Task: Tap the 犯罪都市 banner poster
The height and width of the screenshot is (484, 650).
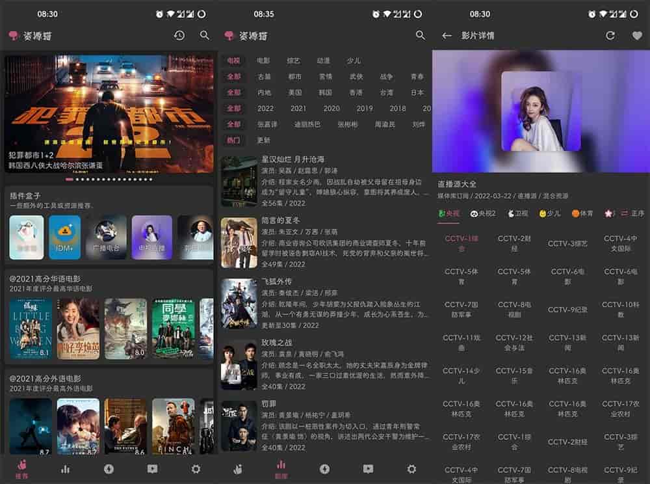Action: point(109,114)
